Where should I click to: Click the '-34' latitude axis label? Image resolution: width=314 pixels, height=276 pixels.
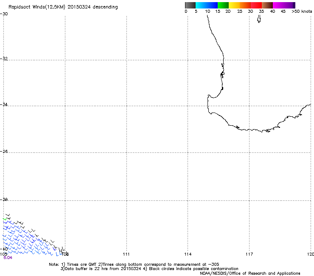4,104
